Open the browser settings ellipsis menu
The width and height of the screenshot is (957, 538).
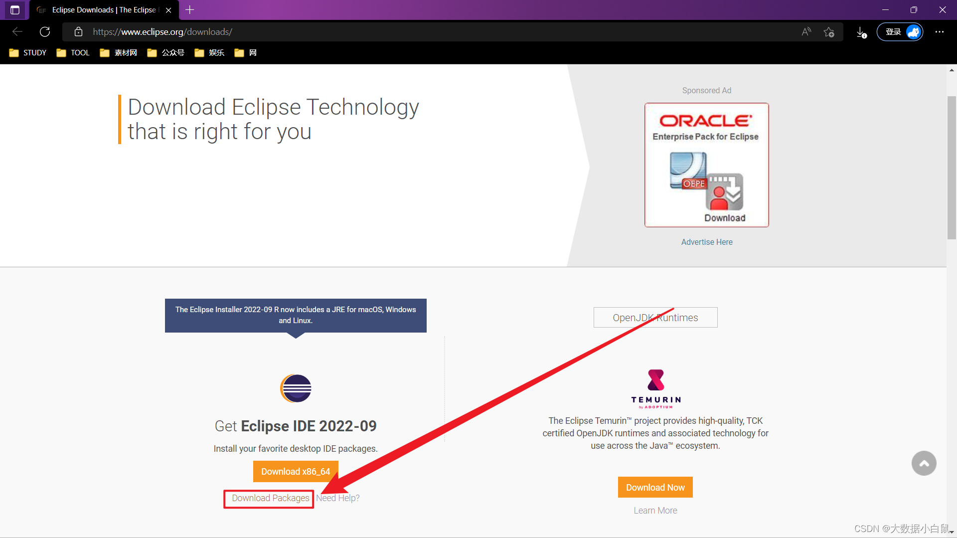click(940, 32)
